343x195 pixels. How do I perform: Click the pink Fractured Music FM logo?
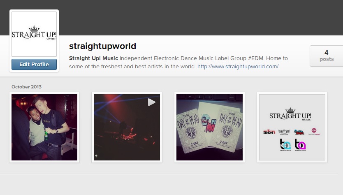click(314, 131)
